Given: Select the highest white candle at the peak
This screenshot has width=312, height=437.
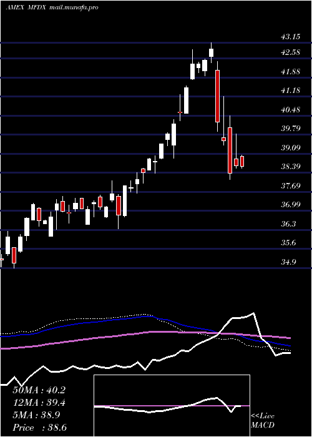Looking at the screenshot, I should 211,52.
